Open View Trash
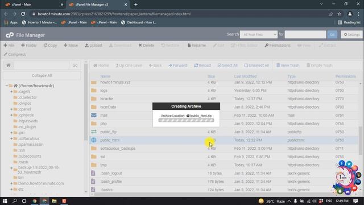 288,65
